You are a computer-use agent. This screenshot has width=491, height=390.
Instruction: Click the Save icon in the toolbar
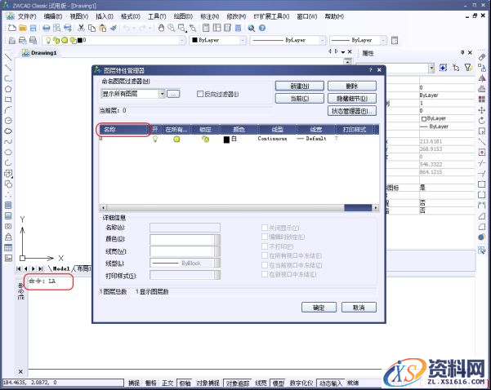[34, 28]
